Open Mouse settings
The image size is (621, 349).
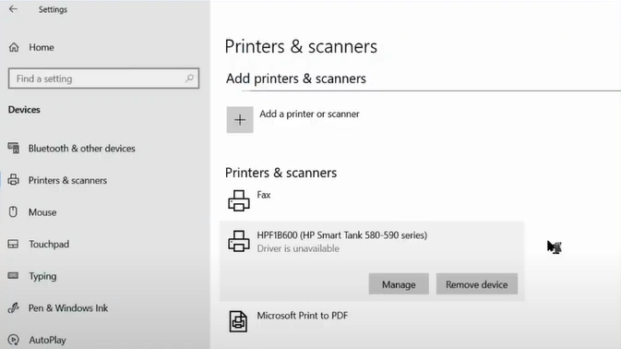click(x=42, y=212)
